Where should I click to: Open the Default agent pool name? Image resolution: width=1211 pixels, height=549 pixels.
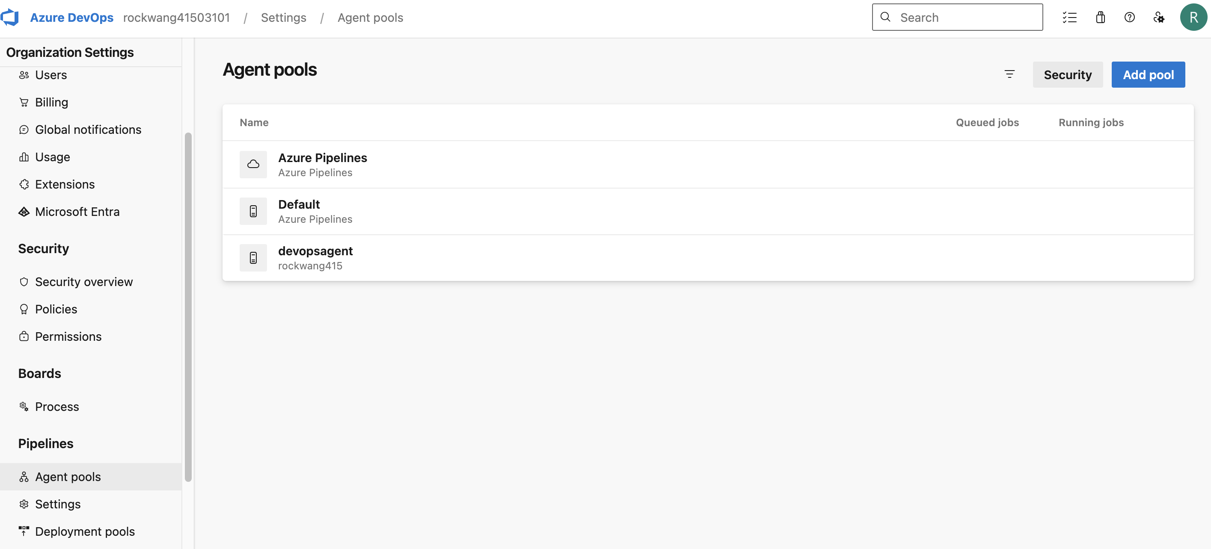click(299, 204)
